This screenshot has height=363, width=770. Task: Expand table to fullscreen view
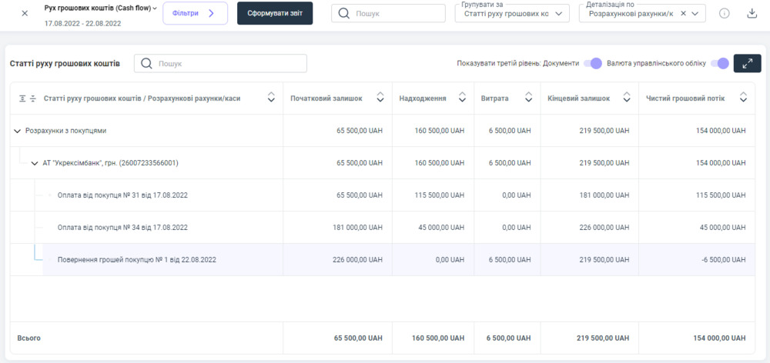(x=747, y=64)
